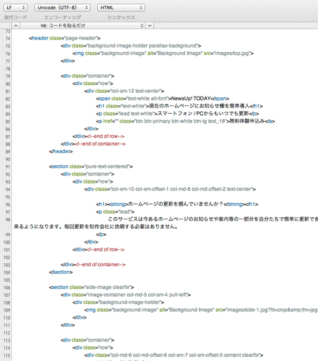Jump to next outline item with down arrow
This screenshot has height=361, width=318.
coord(149,25)
